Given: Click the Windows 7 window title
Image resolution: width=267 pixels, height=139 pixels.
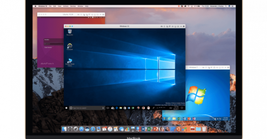Looking at the screenshot, I should (193, 68).
